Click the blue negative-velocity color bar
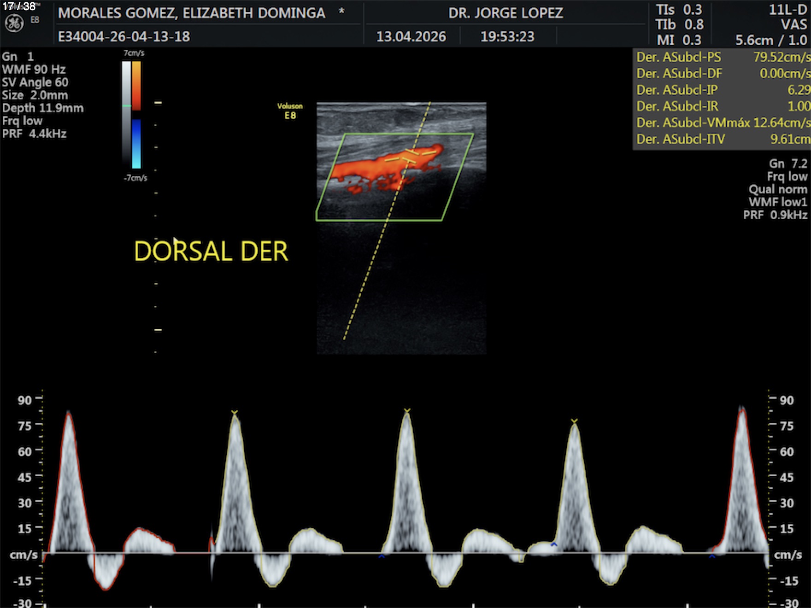 pos(136,144)
